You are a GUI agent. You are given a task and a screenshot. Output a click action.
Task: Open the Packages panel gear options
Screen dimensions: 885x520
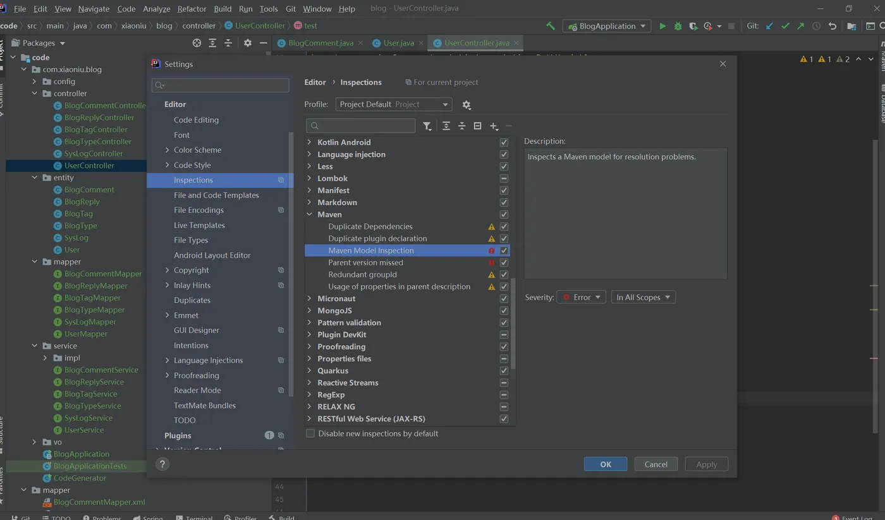(247, 43)
